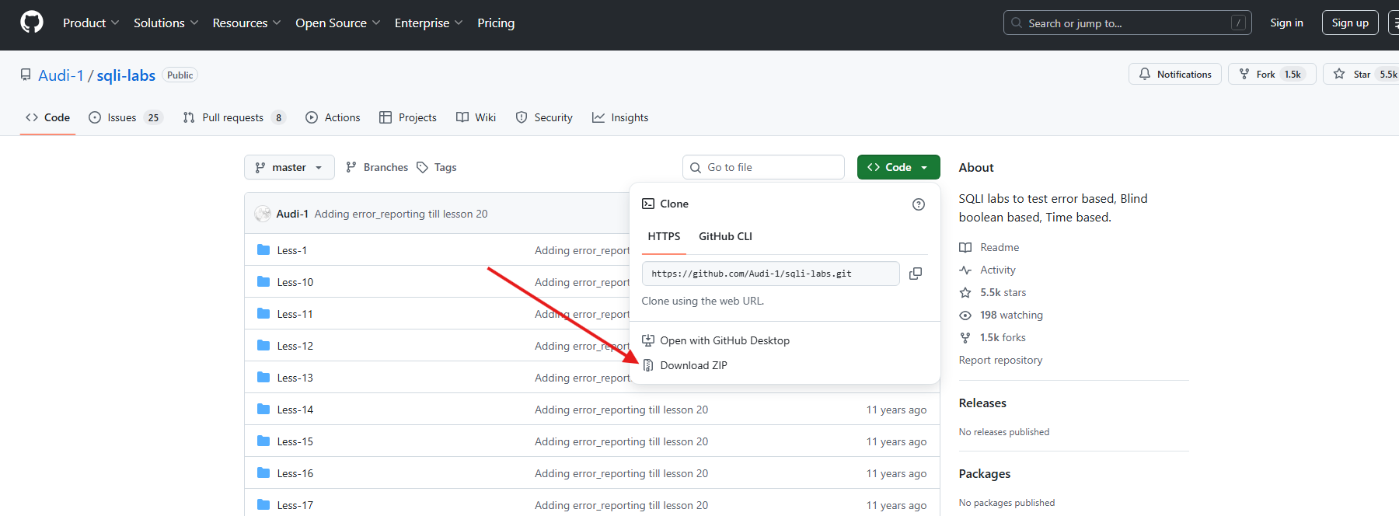The image size is (1399, 516).
Task: Open the Pull requests tab
Action: pyautogui.click(x=234, y=117)
